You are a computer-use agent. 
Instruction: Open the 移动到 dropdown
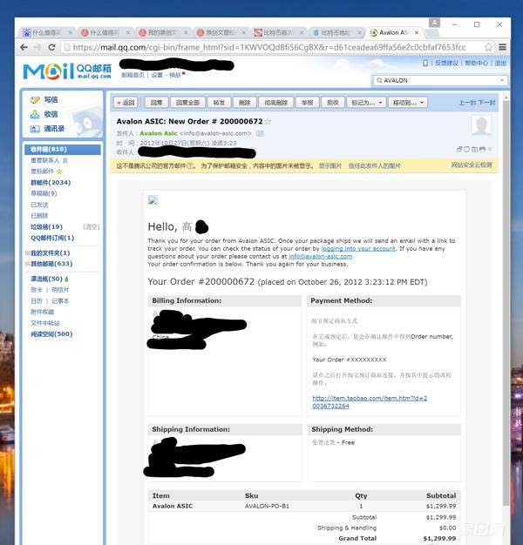point(408,102)
